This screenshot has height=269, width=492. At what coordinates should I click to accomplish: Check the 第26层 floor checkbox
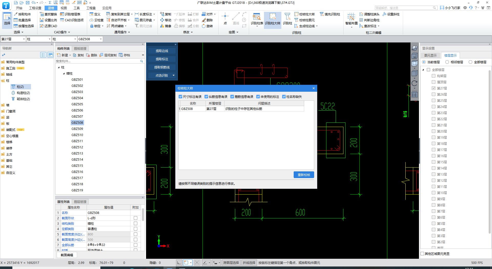click(x=434, y=94)
